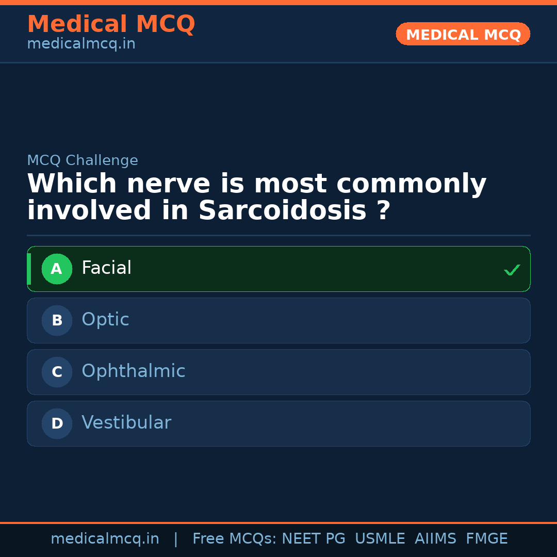Select the circular A badge icon
557x557 pixels.
[x=57, y=269]
